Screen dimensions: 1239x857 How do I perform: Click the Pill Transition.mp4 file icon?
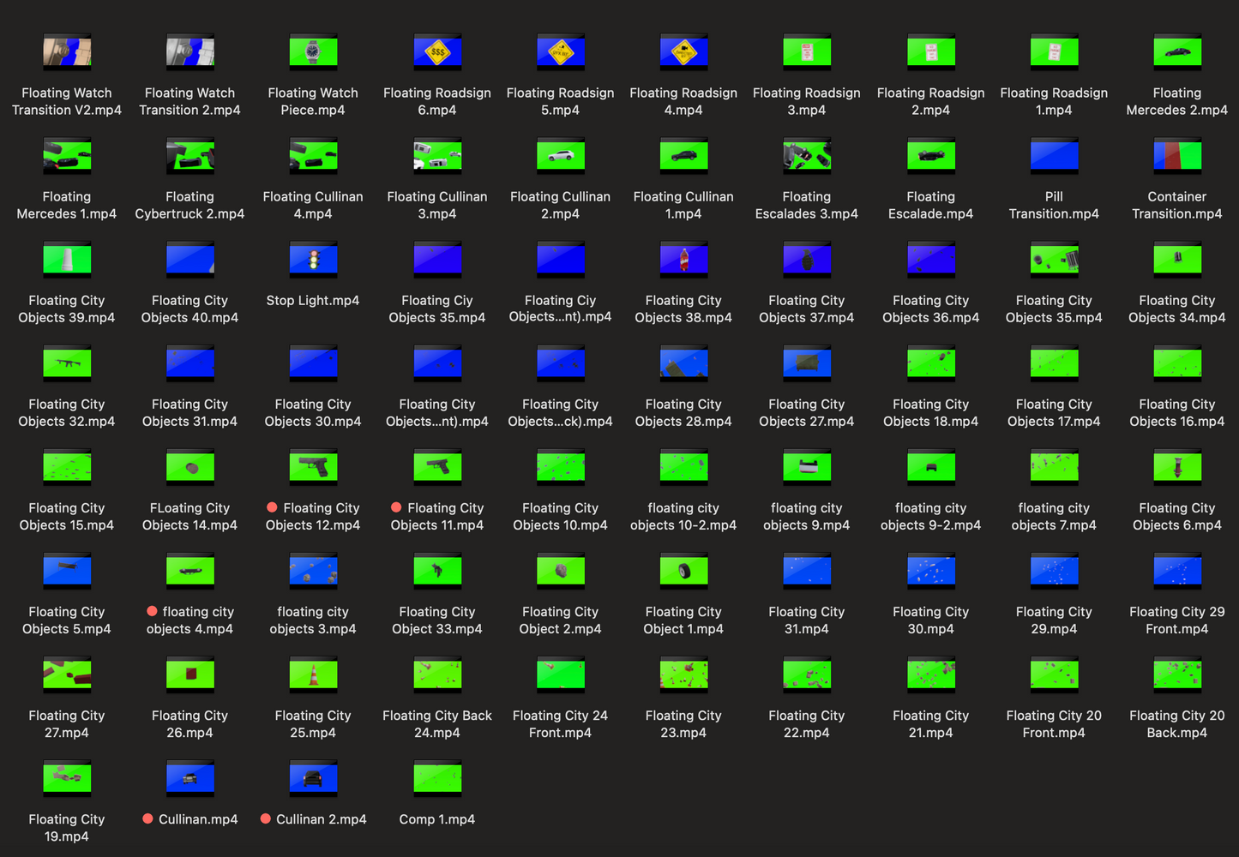tap(1054, 157)
